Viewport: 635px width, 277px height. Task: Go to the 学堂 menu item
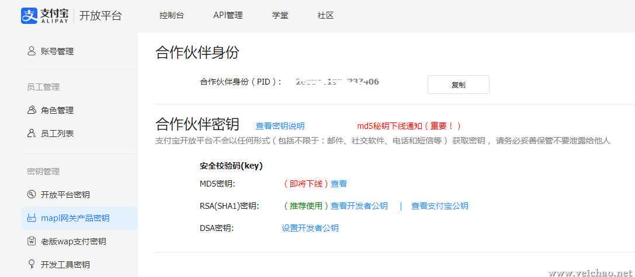pyautogui.click(x=280, y=16)
